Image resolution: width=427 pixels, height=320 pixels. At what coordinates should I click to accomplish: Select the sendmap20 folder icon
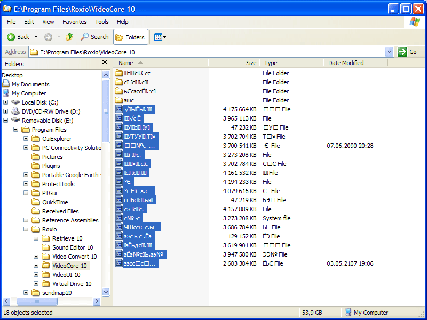(x=36, y=292)
